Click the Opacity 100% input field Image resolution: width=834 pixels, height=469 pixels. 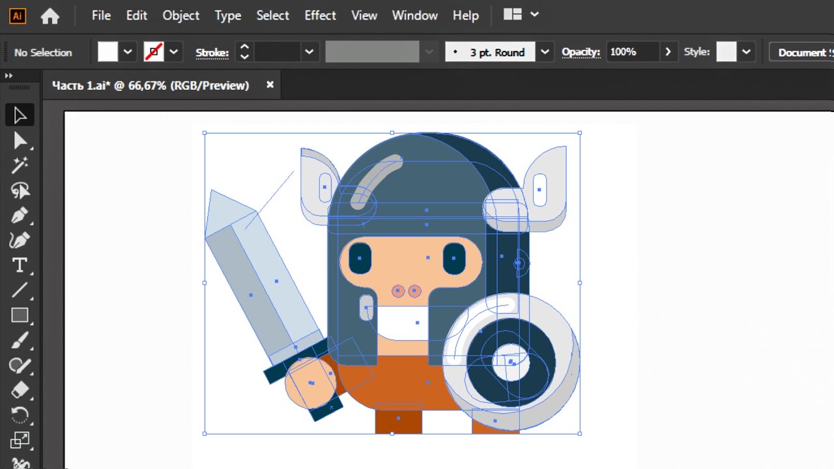click(633, 52)
